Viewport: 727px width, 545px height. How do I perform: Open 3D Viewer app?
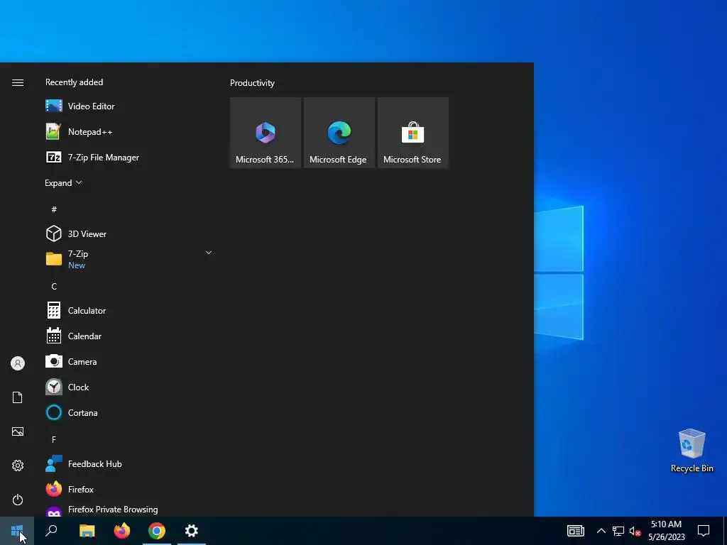click(x=129, y=233)
